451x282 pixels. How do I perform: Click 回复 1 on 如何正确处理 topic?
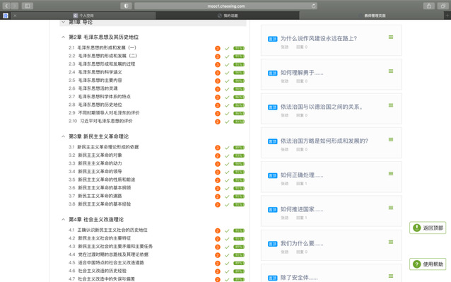point(302,183)
